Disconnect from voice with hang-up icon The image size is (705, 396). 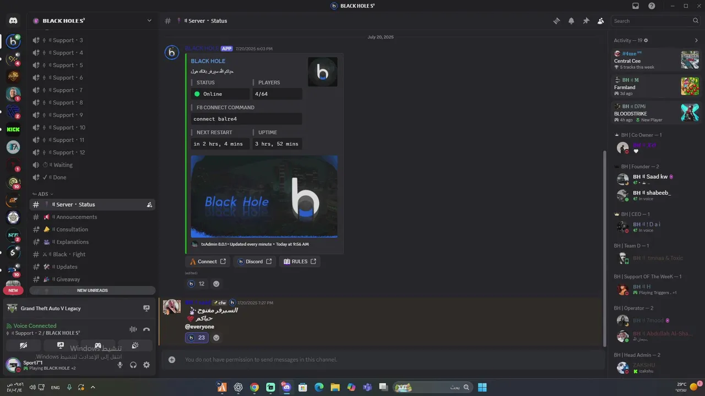(147, 329)
